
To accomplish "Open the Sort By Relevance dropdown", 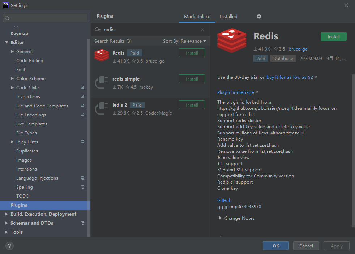I will 184,41.
